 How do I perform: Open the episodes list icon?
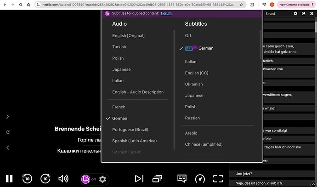[158, 179]
